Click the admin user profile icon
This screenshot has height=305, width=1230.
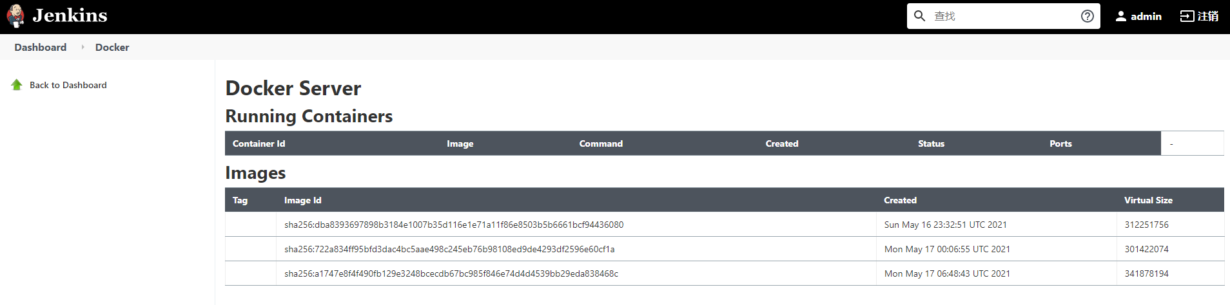tap(1121, 16)
